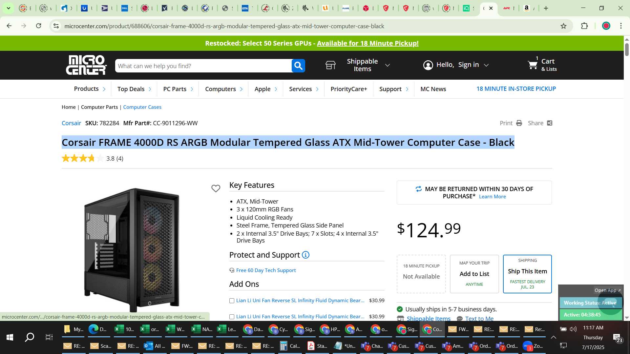Reload the page in browser
The image size is (630, 354).
pos(38,26)
